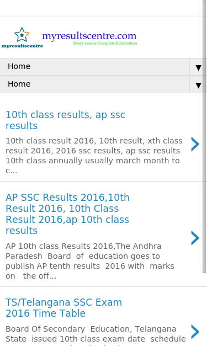Open the 'AP SSC Results 2016,10th Result' article
207x346 pixels.
[x=67, y=214]
